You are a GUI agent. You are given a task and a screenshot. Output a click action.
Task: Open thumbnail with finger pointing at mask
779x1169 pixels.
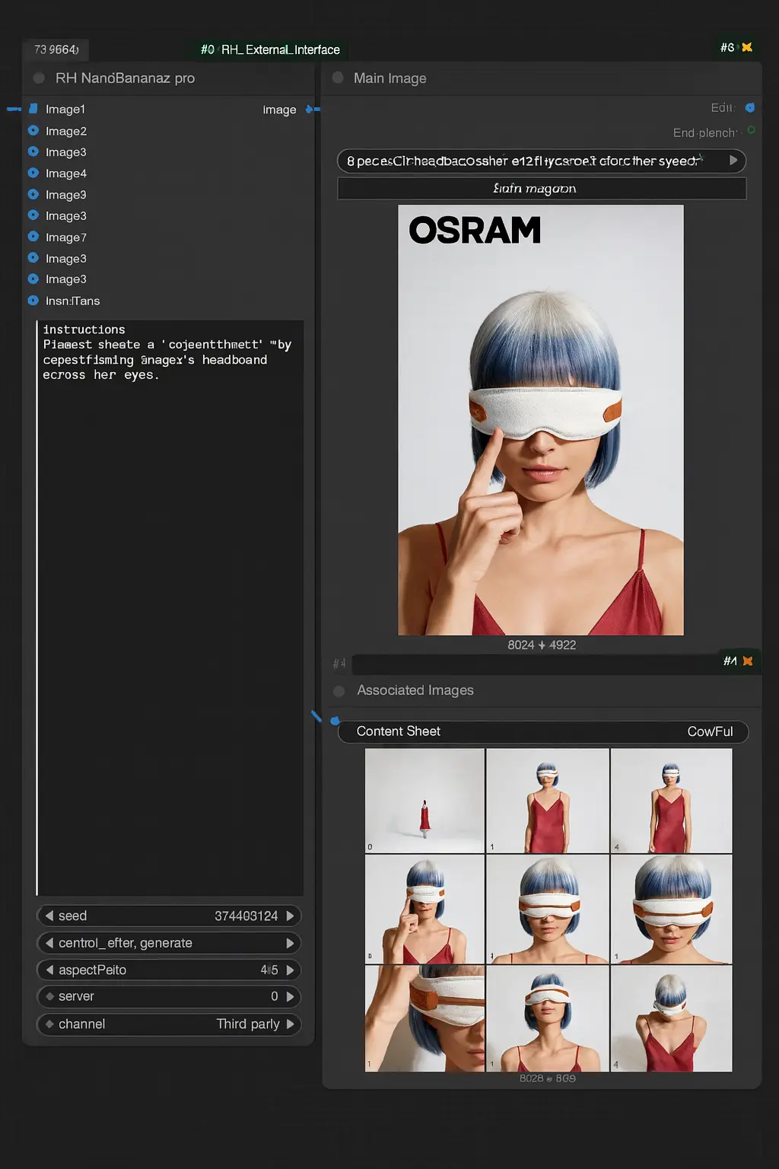[424, 909]
